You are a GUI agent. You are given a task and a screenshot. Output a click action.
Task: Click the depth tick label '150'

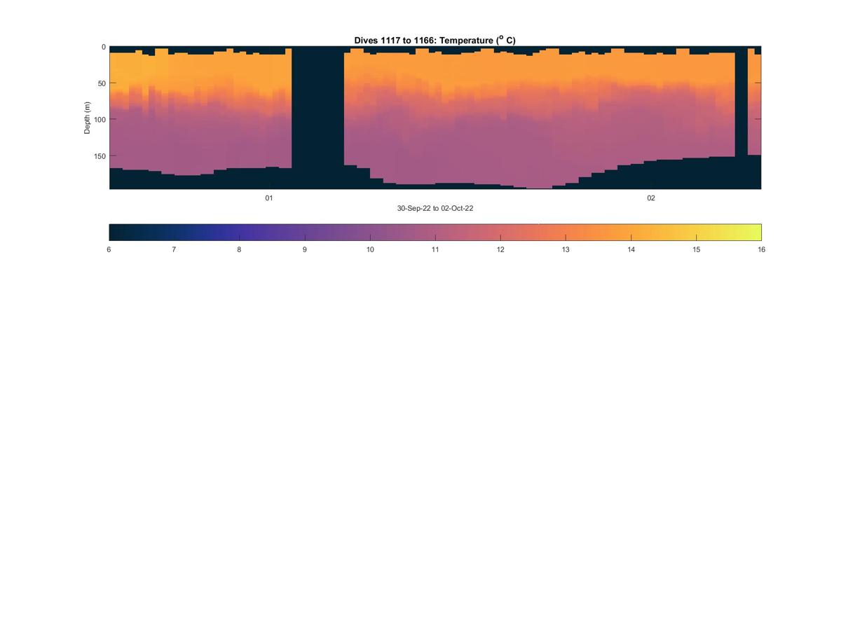pos(99,156)
